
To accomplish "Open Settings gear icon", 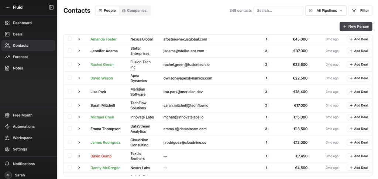I will 7,149.
